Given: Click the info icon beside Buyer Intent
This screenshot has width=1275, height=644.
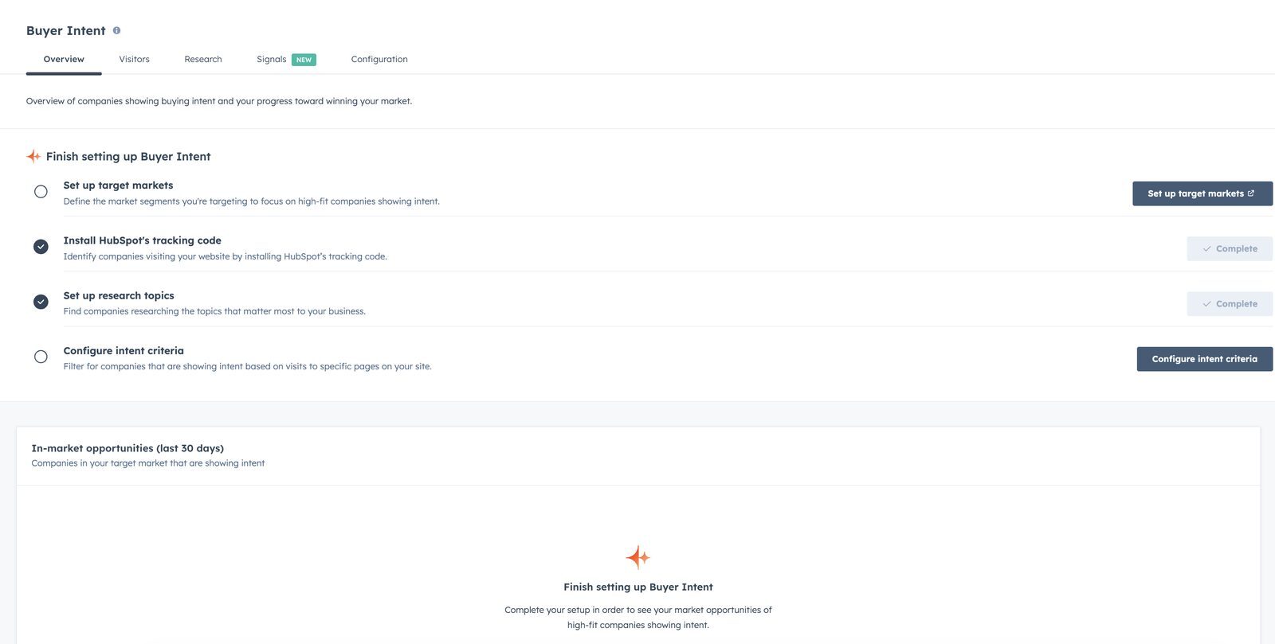Looking at the screenshot, I should click(x=116, y=30).
